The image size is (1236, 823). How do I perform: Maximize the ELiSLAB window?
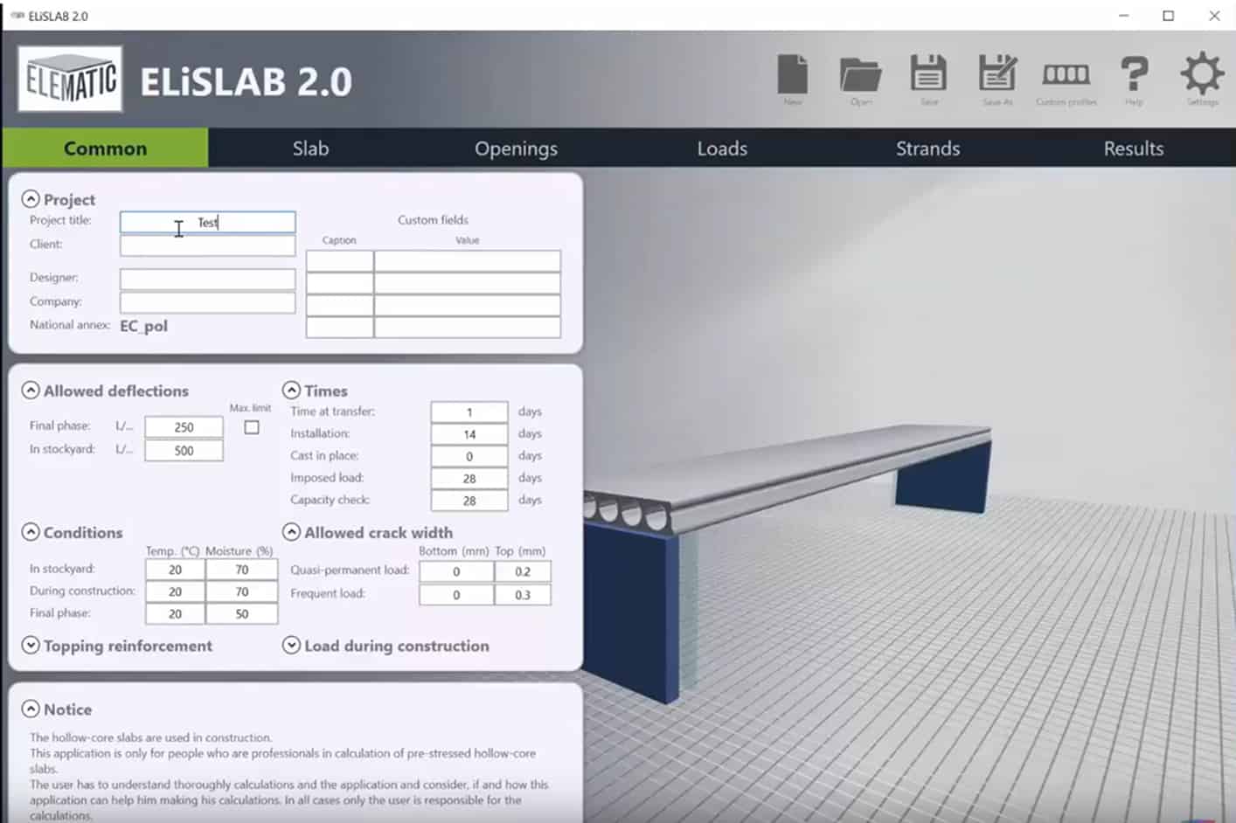point(1168,16)
